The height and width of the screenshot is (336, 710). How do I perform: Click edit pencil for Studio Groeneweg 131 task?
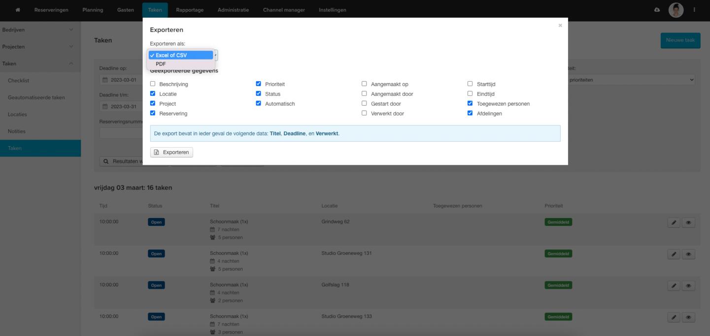(674, 254)
